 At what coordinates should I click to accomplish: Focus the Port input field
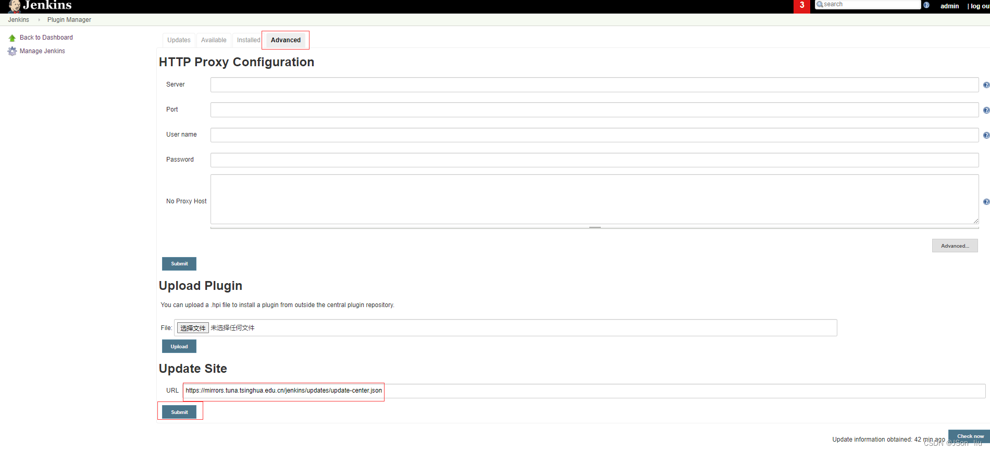pyautogui.click(x=595, y=110)
